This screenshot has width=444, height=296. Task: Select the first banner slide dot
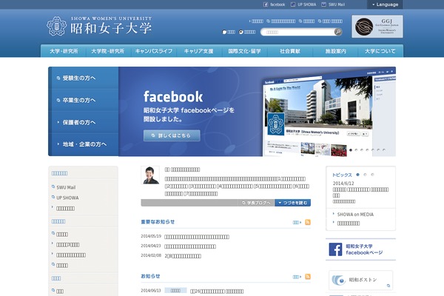[x=351, y=150]
